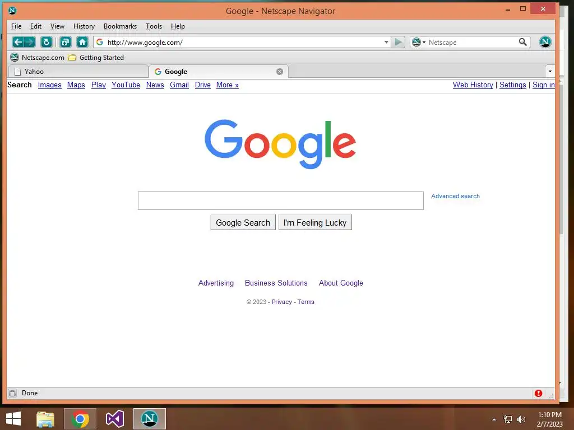Open the Advertising link
Screen dimensions: 574x430
pyautogui.click(x=216, y=283)
